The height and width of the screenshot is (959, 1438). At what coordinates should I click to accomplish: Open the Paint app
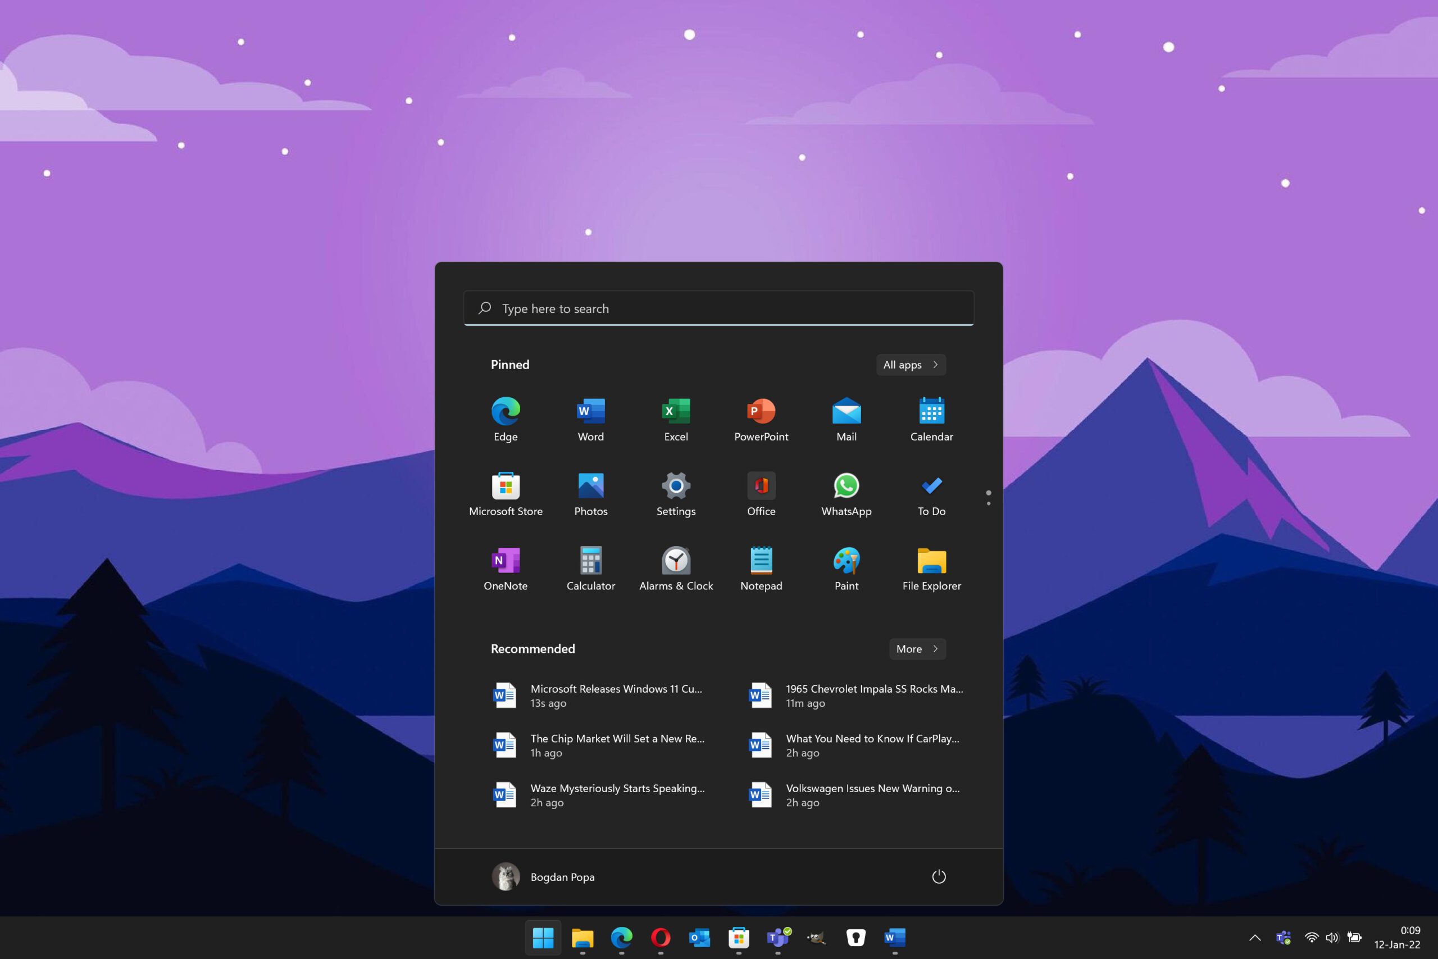tap(846, 568)
